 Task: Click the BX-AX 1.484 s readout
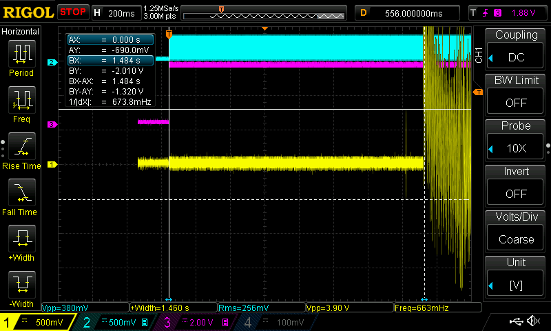[105, 81]
